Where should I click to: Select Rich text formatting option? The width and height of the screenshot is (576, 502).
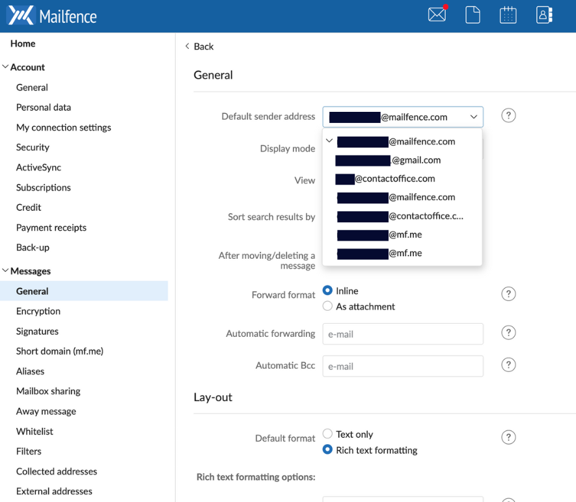pyautogui.click(x=327, y=449)
